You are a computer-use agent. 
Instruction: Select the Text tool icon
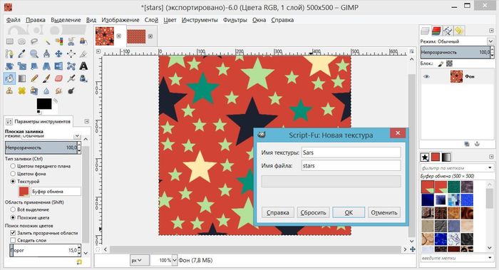pos(83,66)
